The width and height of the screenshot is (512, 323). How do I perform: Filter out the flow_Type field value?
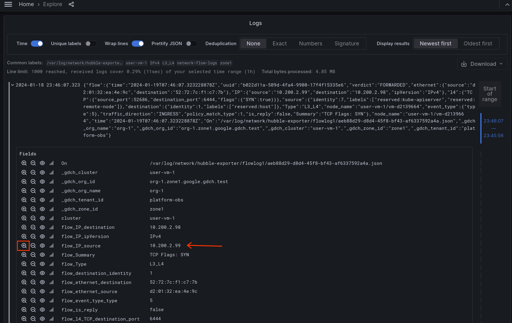33,264
